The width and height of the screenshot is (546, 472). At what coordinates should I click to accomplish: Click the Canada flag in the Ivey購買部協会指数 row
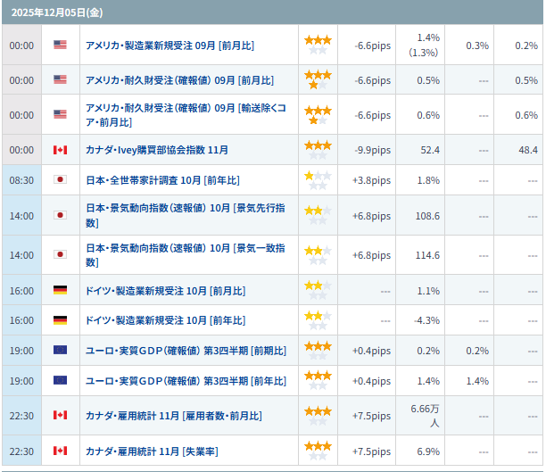click(60, 150)
